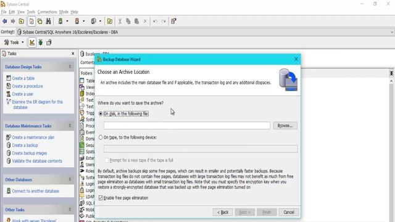
Task: Click the Properties toolbar icon
Action: pyautogui.click(x=173, y=22)
